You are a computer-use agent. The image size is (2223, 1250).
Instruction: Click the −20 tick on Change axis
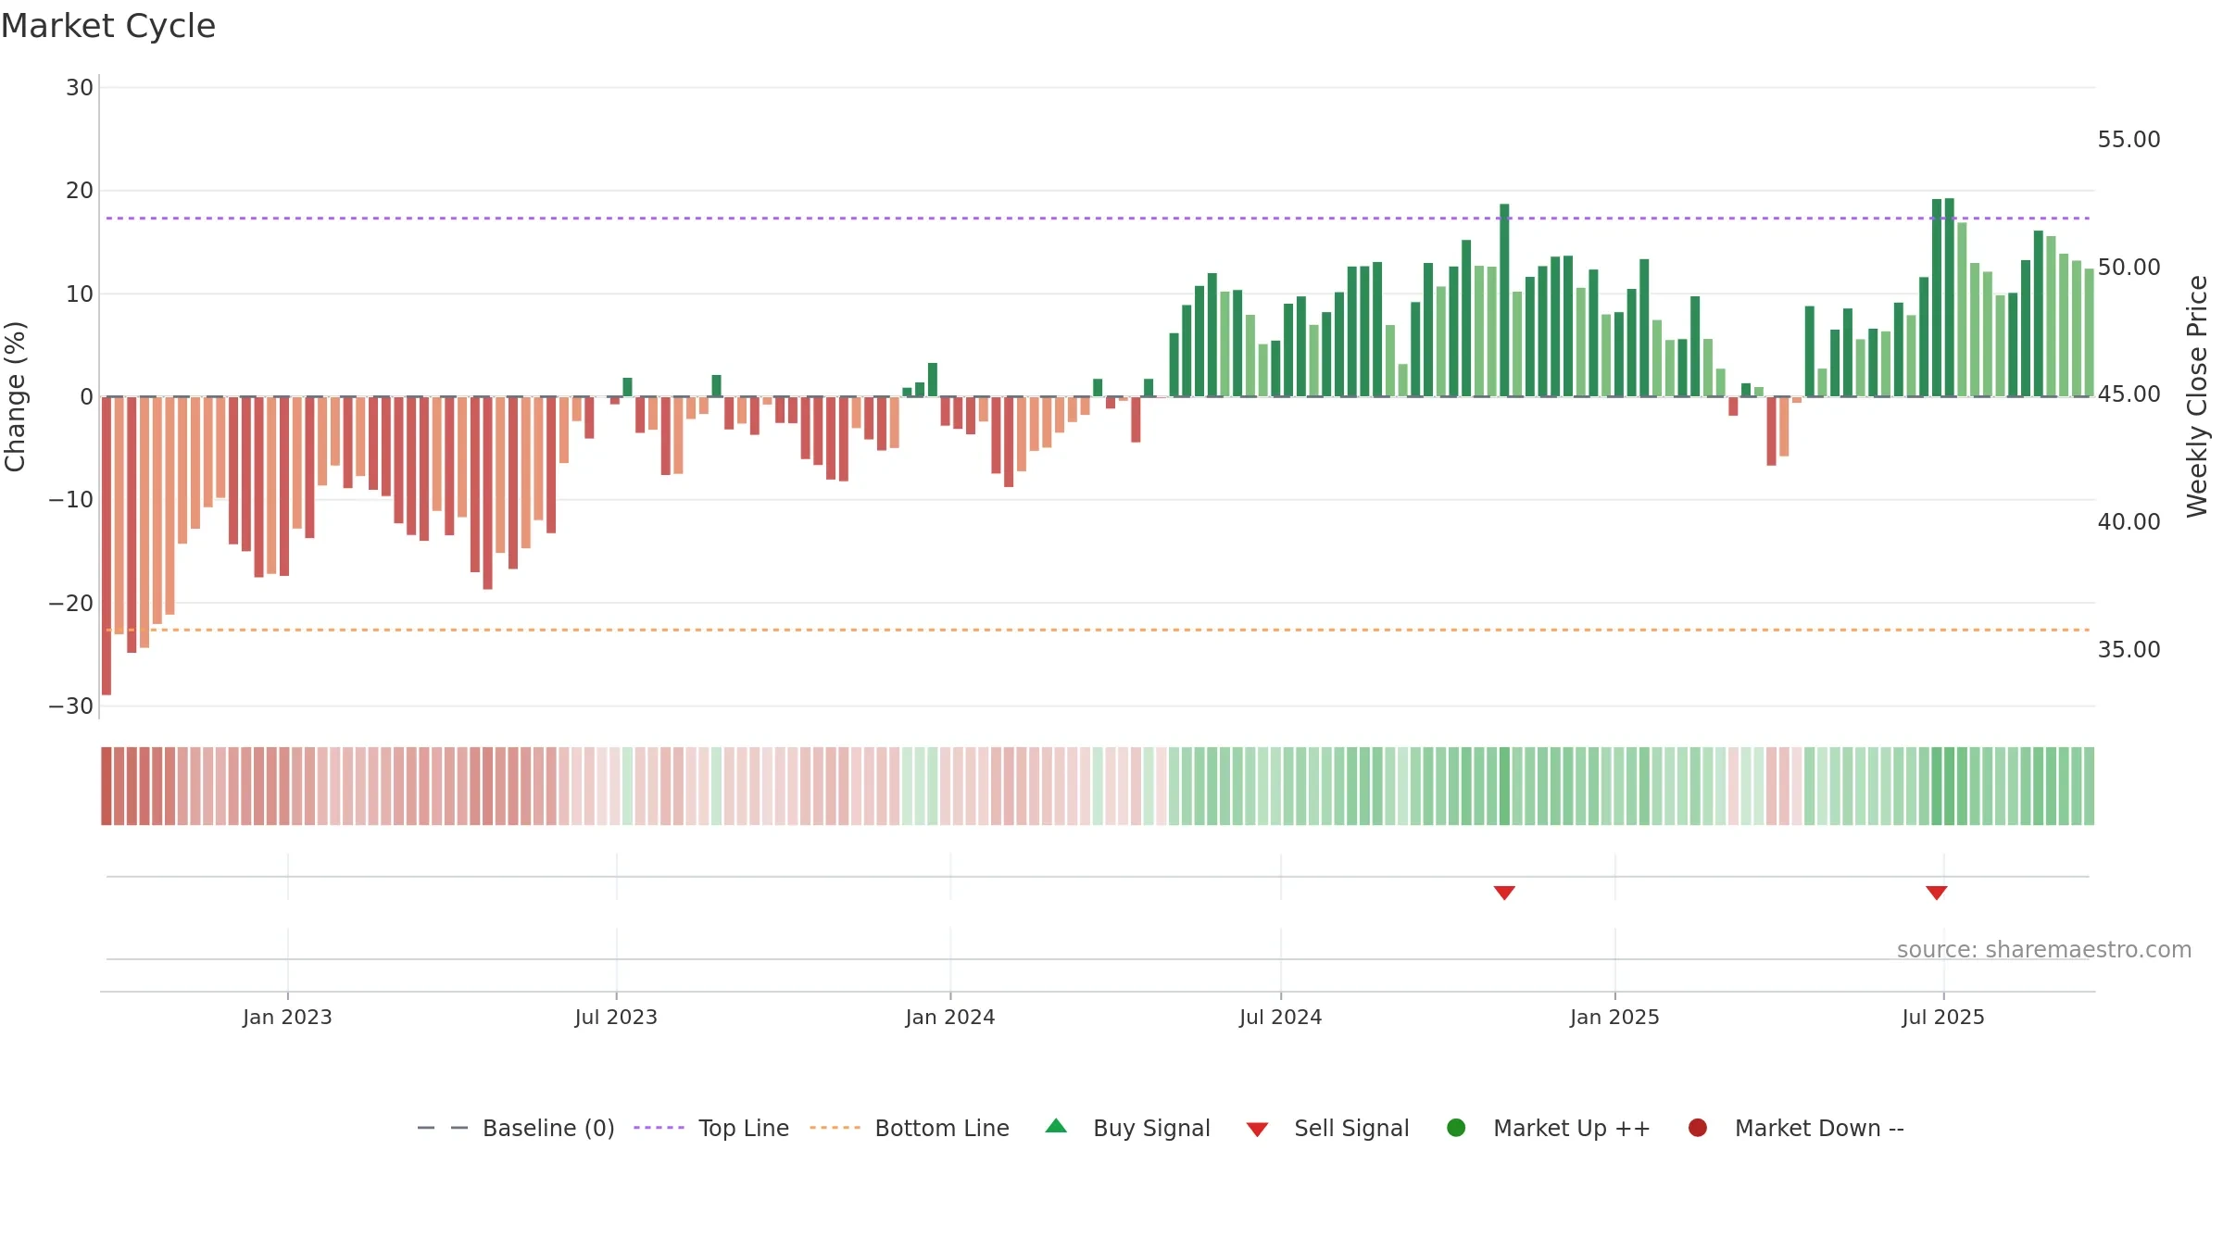(71, 604)
